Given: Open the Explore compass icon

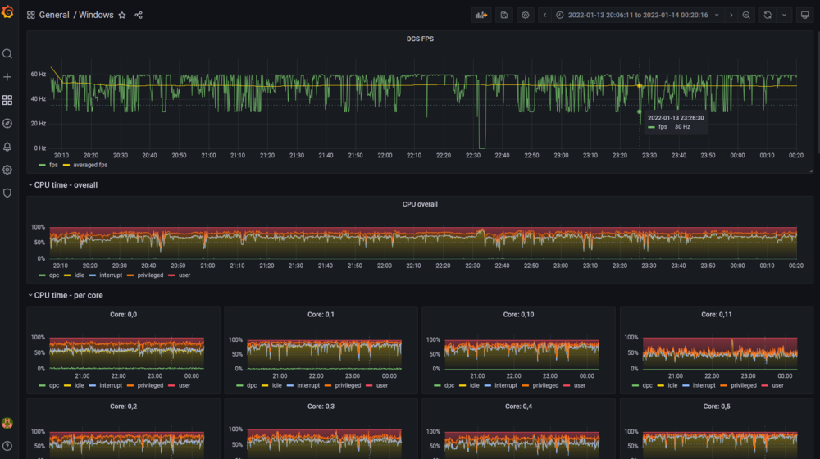Looking at the screenshot, I should (7, 123).
